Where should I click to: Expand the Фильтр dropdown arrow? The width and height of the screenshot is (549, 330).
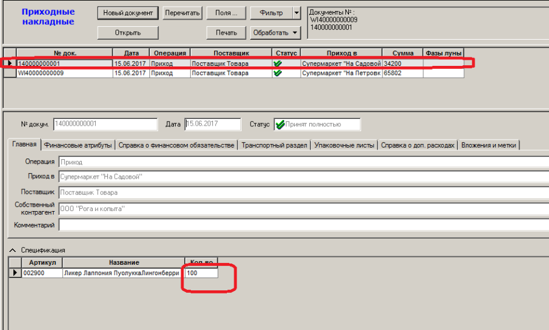click(296, 13)
